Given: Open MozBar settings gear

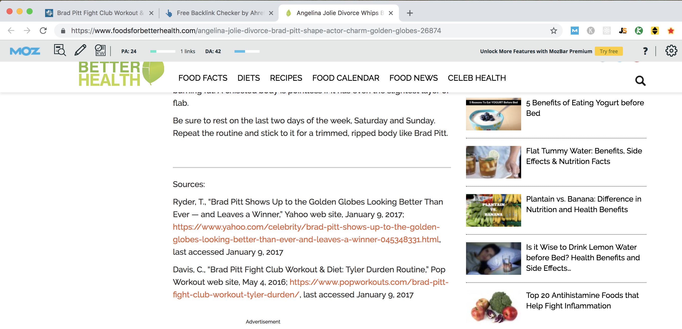Looking at the screenshot, I should click(x=671, y=51).
